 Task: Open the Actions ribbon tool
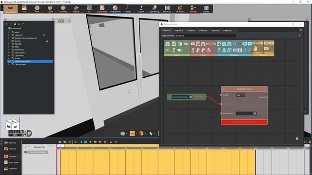click(x=141, y=9)
